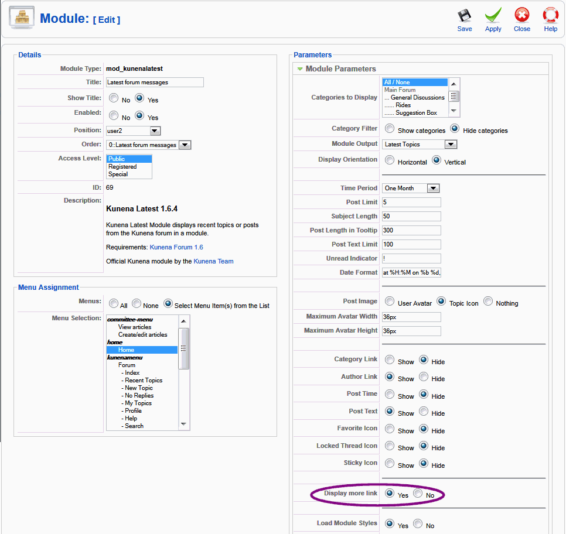Click the Save floppy disk icon

465,16
